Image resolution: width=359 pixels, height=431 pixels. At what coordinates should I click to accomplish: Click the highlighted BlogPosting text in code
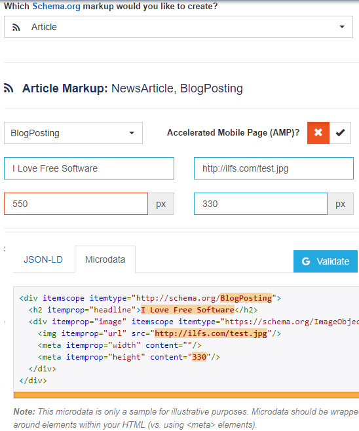(x=246, y=298)
